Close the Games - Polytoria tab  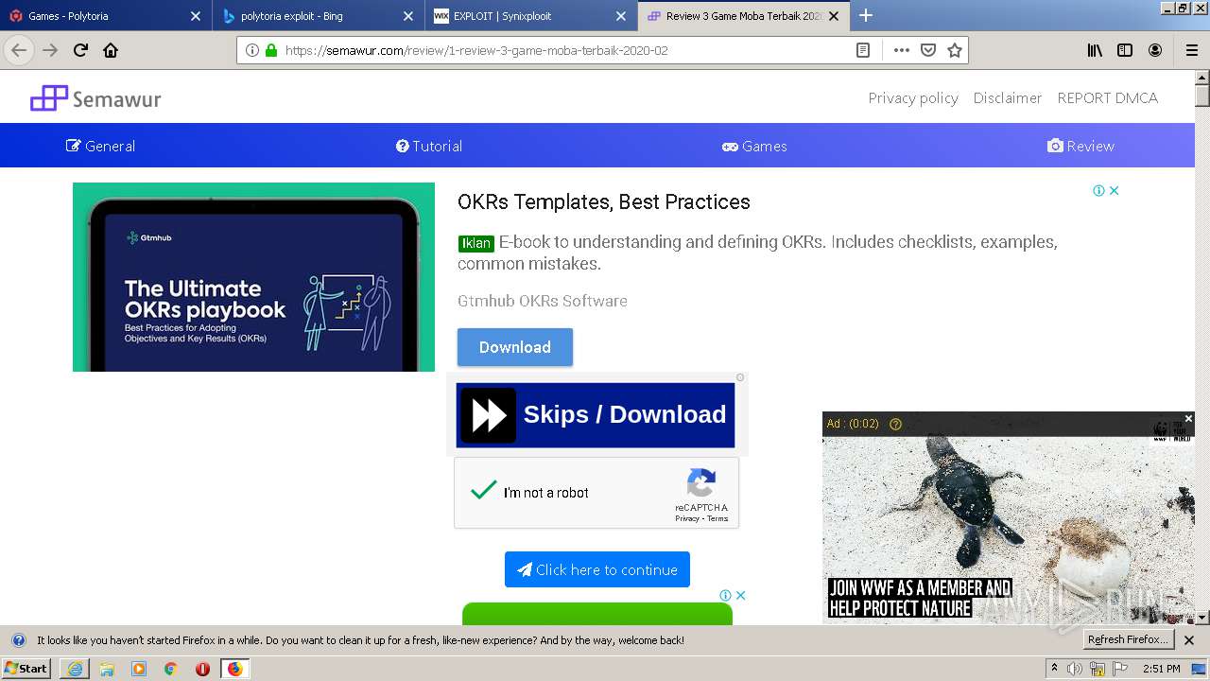coord(196,16)
